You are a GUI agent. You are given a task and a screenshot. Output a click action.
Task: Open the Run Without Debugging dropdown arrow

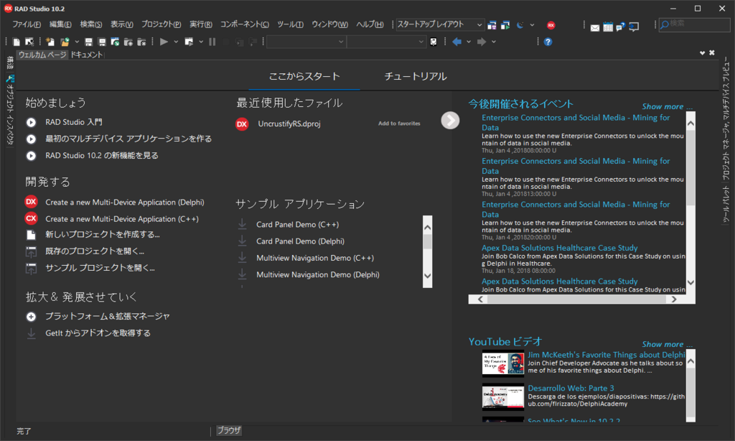tap(201, 42)
